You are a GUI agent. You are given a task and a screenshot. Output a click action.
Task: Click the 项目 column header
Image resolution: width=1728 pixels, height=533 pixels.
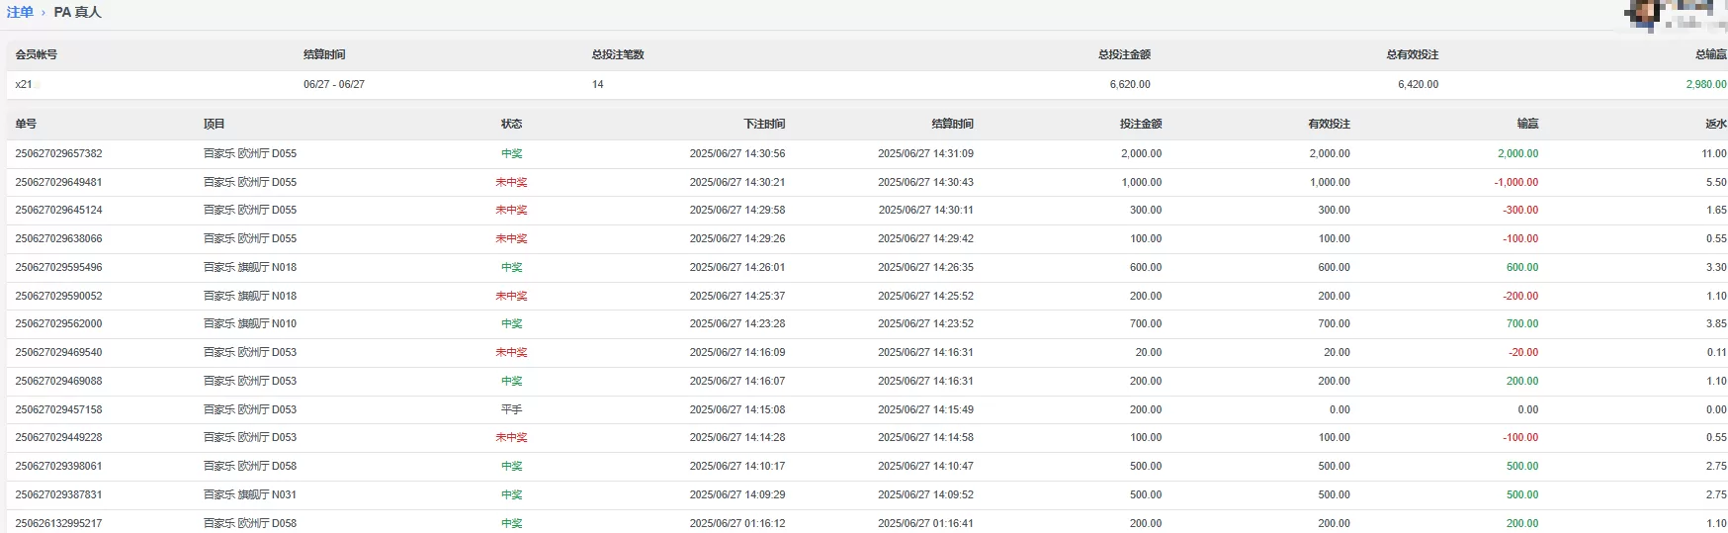(215, 124)
